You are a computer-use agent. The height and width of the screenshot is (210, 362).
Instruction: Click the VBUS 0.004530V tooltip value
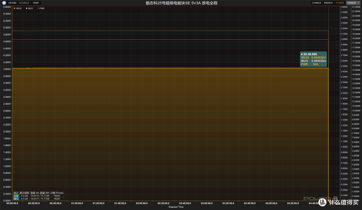click(318, 58)
